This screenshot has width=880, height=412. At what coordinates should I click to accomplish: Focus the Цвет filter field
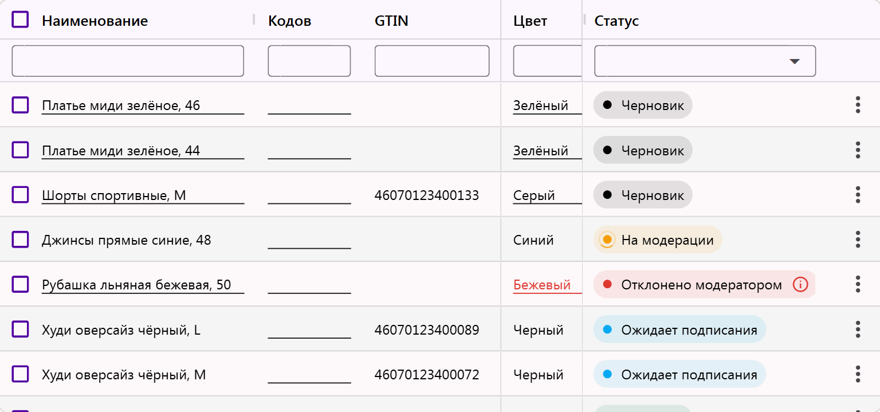[x=548, y=61]
